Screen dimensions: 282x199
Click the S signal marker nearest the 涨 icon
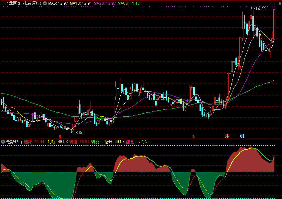193,137
